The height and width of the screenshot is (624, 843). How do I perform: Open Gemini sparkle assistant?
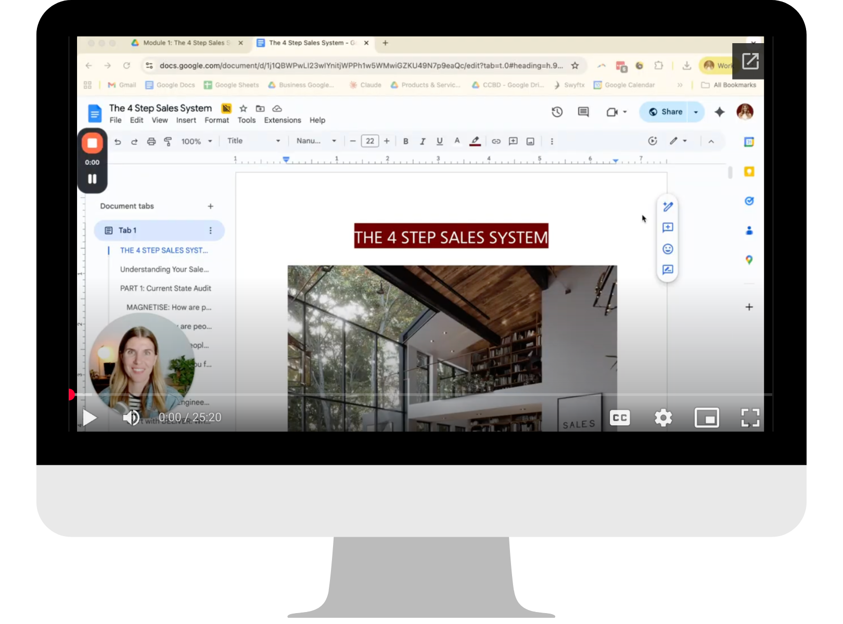[x=720, y=112]
